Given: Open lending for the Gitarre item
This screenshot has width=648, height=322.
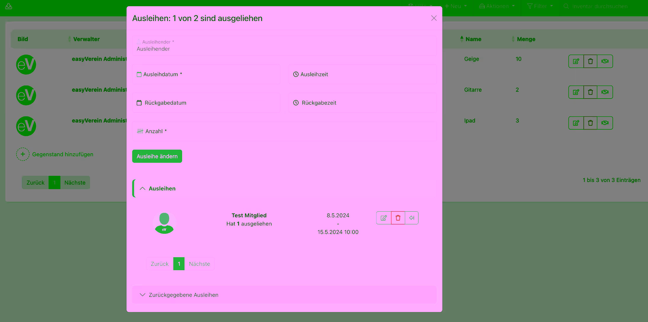Looking at the screenshot, I should (x=605, y=92).
